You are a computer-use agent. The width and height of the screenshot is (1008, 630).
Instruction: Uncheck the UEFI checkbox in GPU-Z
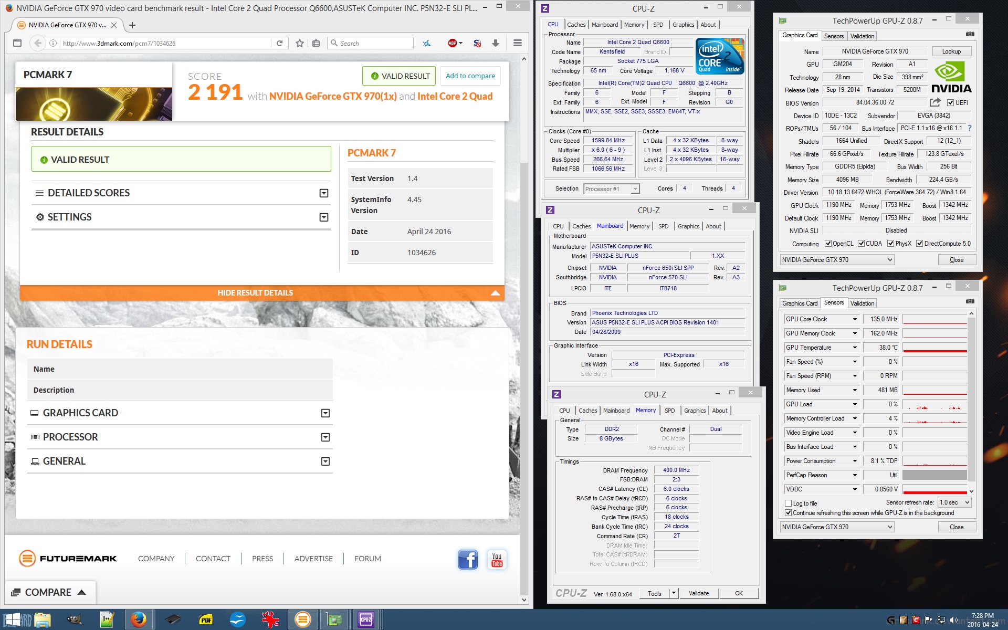[950, 103]
